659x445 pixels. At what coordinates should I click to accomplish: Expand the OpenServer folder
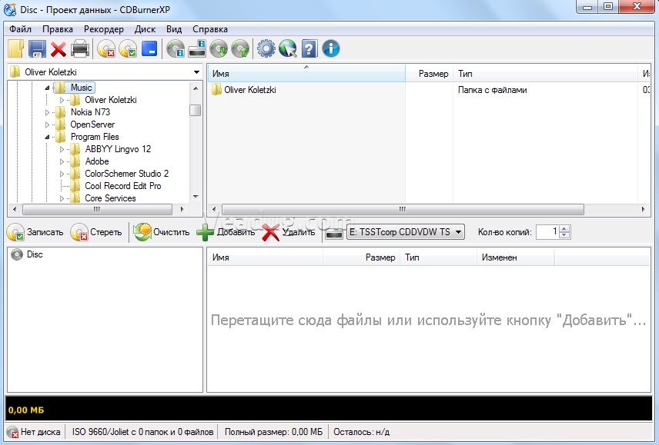47,125
